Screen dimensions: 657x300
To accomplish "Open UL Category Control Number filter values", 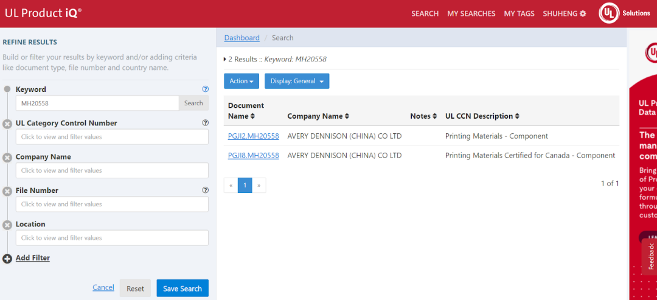I will coord(112,137).
